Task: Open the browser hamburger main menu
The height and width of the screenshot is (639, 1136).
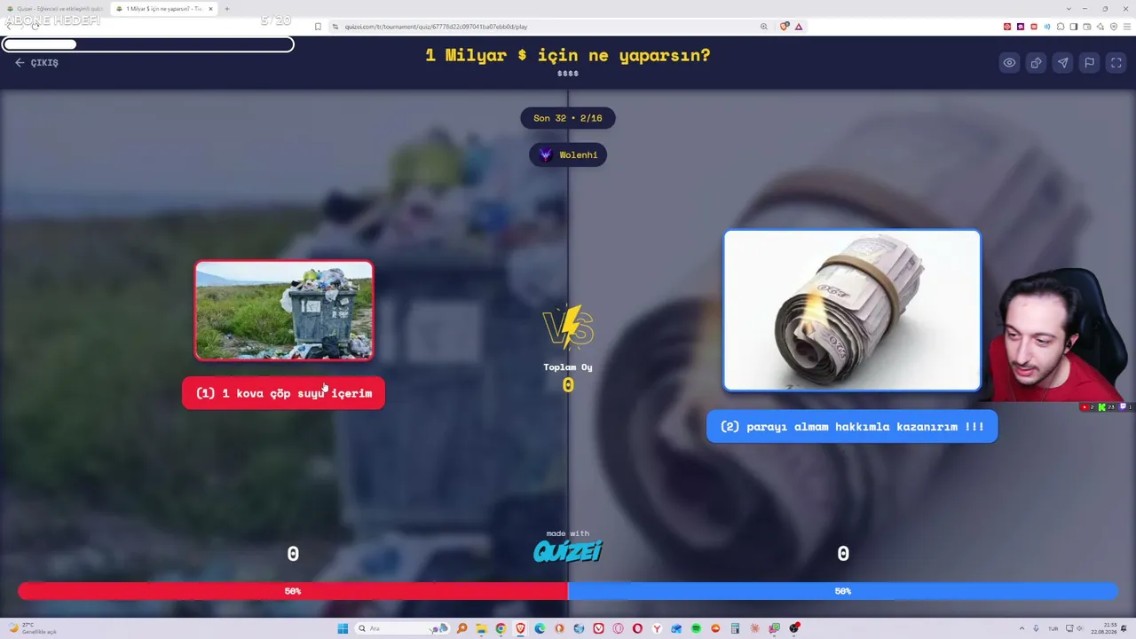Action: click(x=1127, y=27)
